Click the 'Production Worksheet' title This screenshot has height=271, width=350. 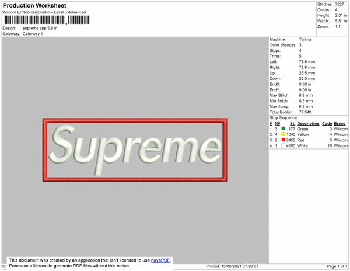pyautogui.click(x=34, y=6)
